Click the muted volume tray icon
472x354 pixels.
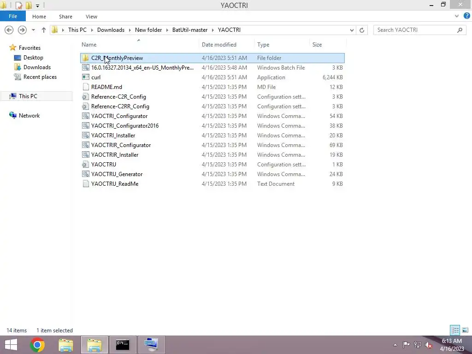tap(428, 345)
